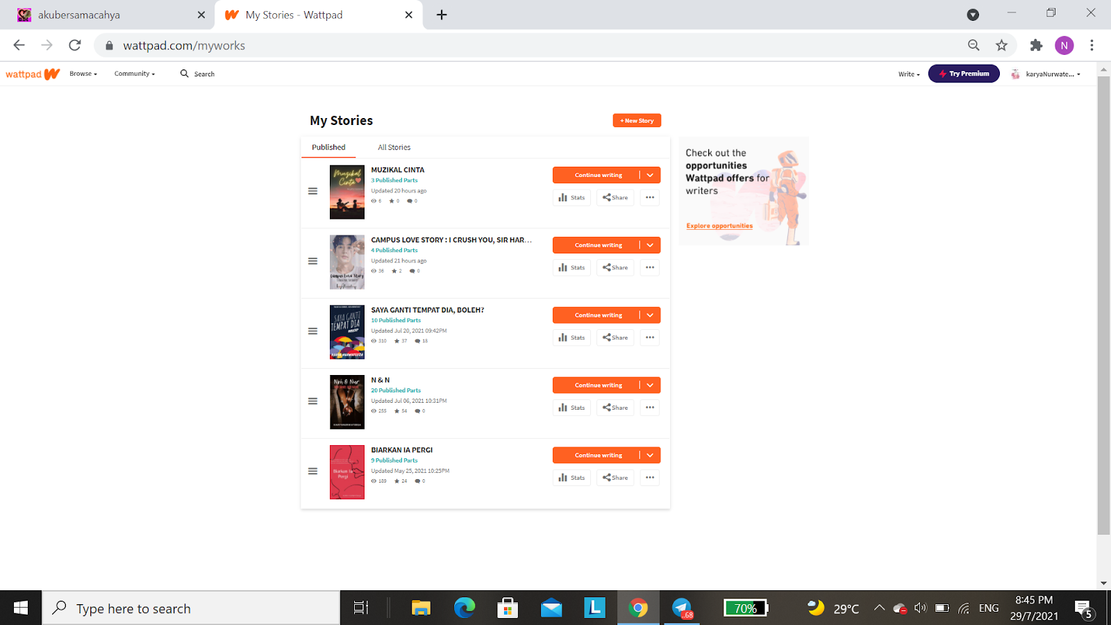Follow the Explore opportunities link
Screen dimensions: 1111x625
click(x=719, y=226)
